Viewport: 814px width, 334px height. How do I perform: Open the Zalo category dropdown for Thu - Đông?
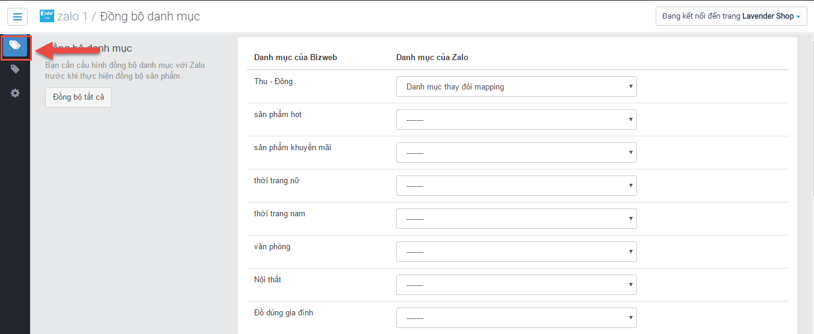[x=516, y=87]
